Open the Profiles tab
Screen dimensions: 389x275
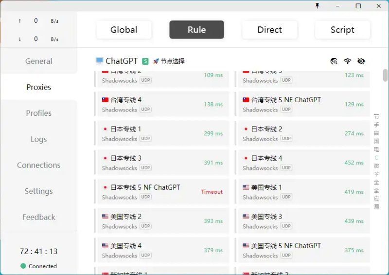(39, 113)
